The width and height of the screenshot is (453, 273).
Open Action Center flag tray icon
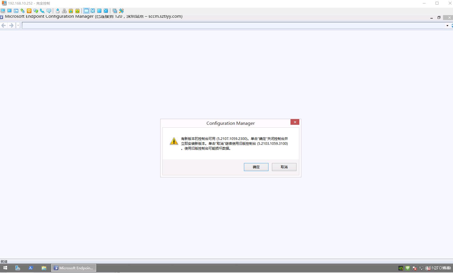pyautogui.click(x=414, y=268)
